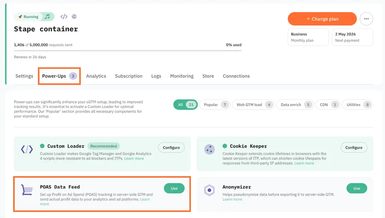385x218 pixels.
Task: Configure the Custom Loader power-up
Action: click(x=171, y=148)
